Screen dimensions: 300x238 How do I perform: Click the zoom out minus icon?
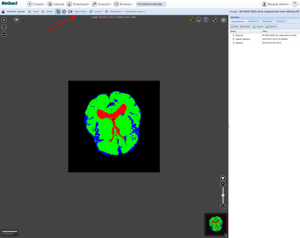4,34
